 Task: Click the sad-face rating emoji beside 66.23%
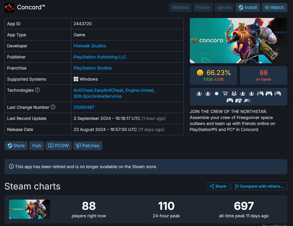click(x=200, y=73)
